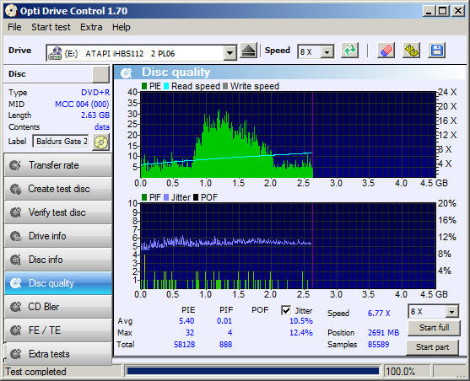
Task: Click the blue floppy save icon
Action: coord(437,51)
